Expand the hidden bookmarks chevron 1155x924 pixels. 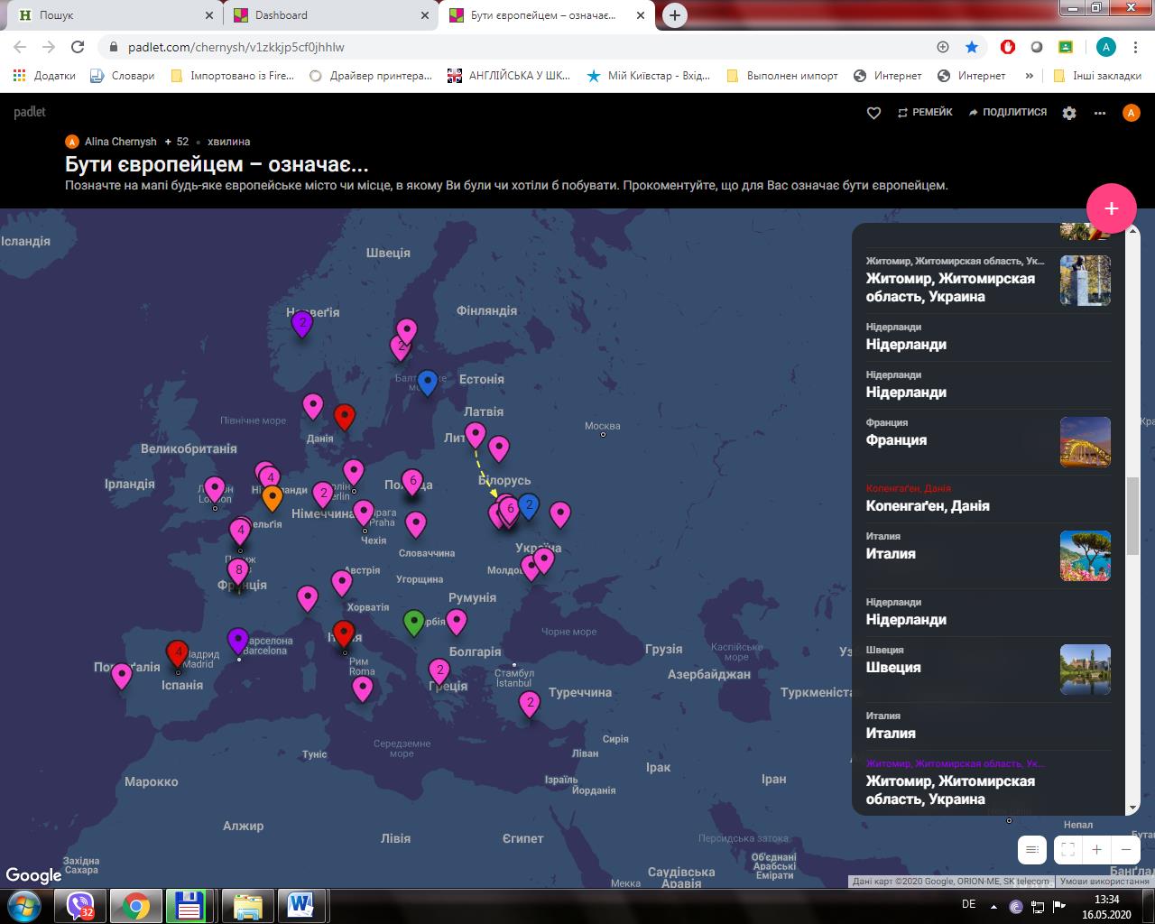coord(1029,76)
